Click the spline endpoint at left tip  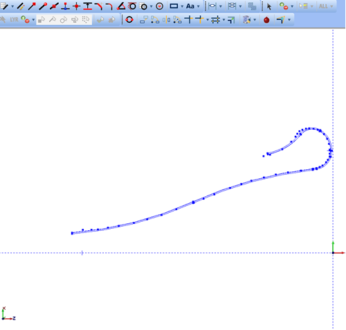[x=72, y=233]
